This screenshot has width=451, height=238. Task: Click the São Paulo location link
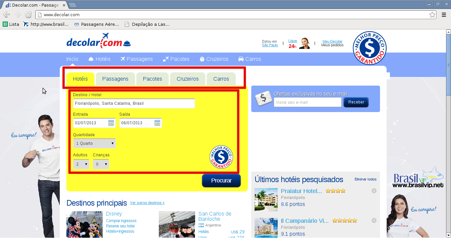[270, 45]
